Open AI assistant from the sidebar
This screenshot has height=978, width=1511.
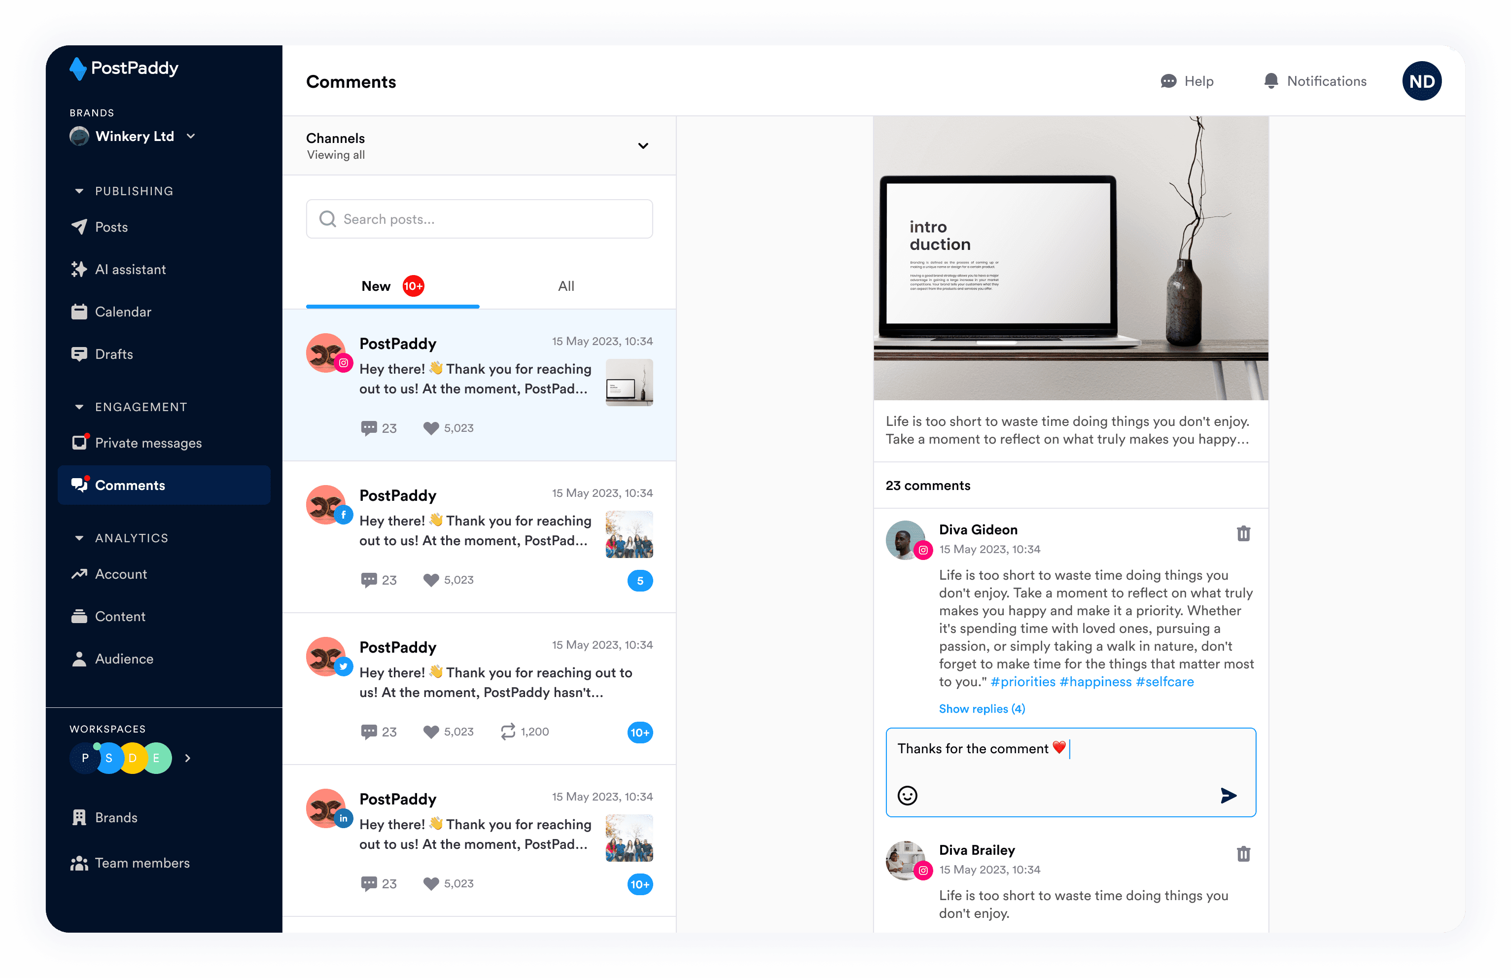click(130, 269)
